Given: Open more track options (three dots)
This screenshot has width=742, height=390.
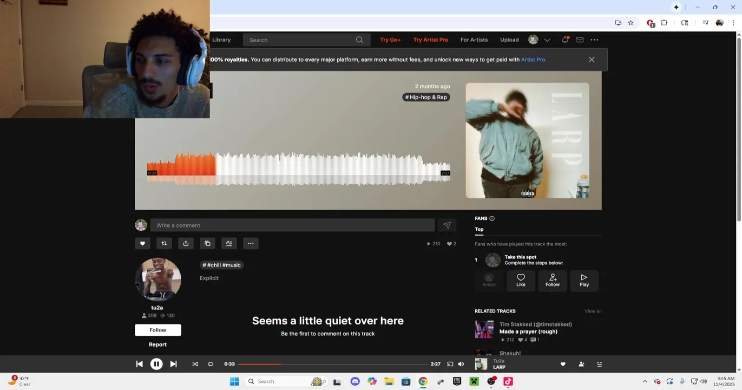Looking at the screenshot, I should point(251,243).
